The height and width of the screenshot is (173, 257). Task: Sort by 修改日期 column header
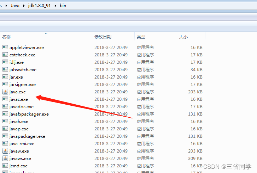103,37
